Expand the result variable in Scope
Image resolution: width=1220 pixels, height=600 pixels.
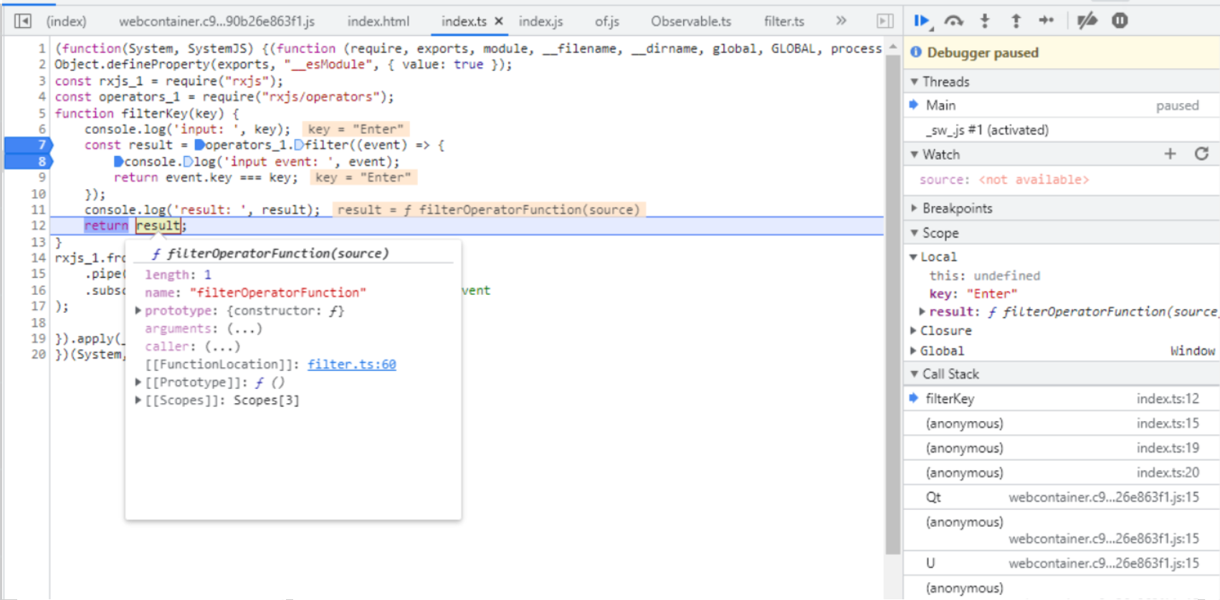pyautogui.click(x=923, y=311)
